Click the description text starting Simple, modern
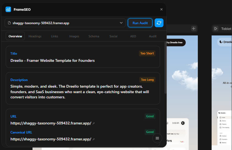This screenshot has width=232, height=150. (80, 92)
